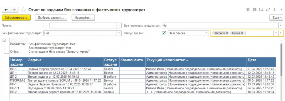This screenshot has width=285, height=101.
Task: Click 'Первая задача от 12.03.2025 15:43:18' cell
Action: click(x=65, y=73)
